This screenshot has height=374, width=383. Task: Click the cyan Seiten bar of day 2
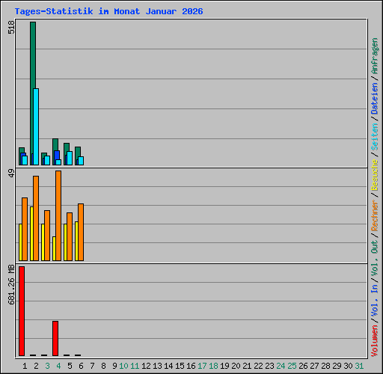(36, 126)
